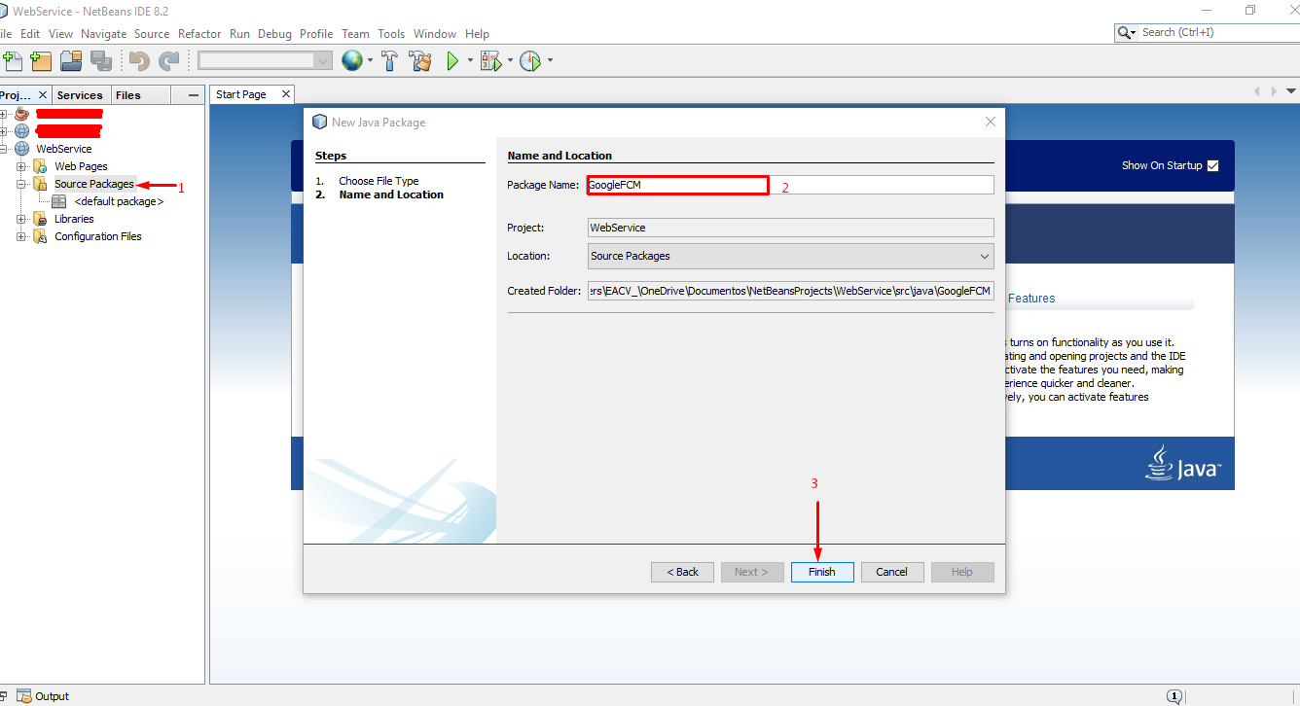Close the New Java Package dialog
This screenshot has width=1300, height=706.
click(x=991, y=122)
